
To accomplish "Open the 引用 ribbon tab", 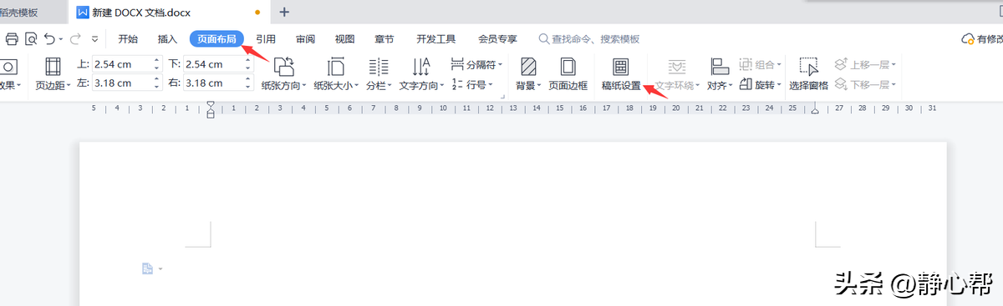I will point(266,38).
